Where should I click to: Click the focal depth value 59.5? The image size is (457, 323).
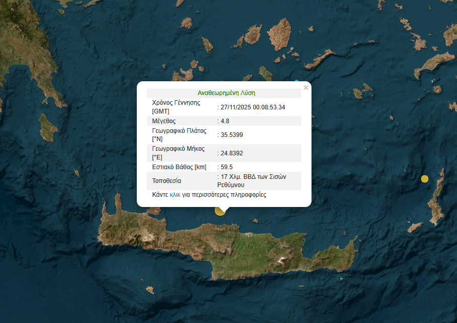point(226,167)
